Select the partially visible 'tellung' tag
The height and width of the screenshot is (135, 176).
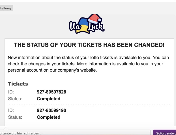[6, 8]
